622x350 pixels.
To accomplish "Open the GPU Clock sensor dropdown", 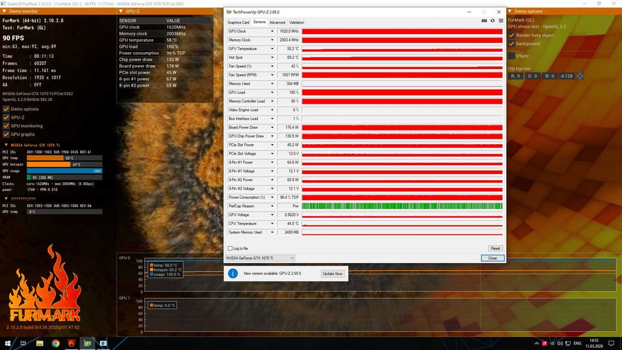I will pos(272,31).
